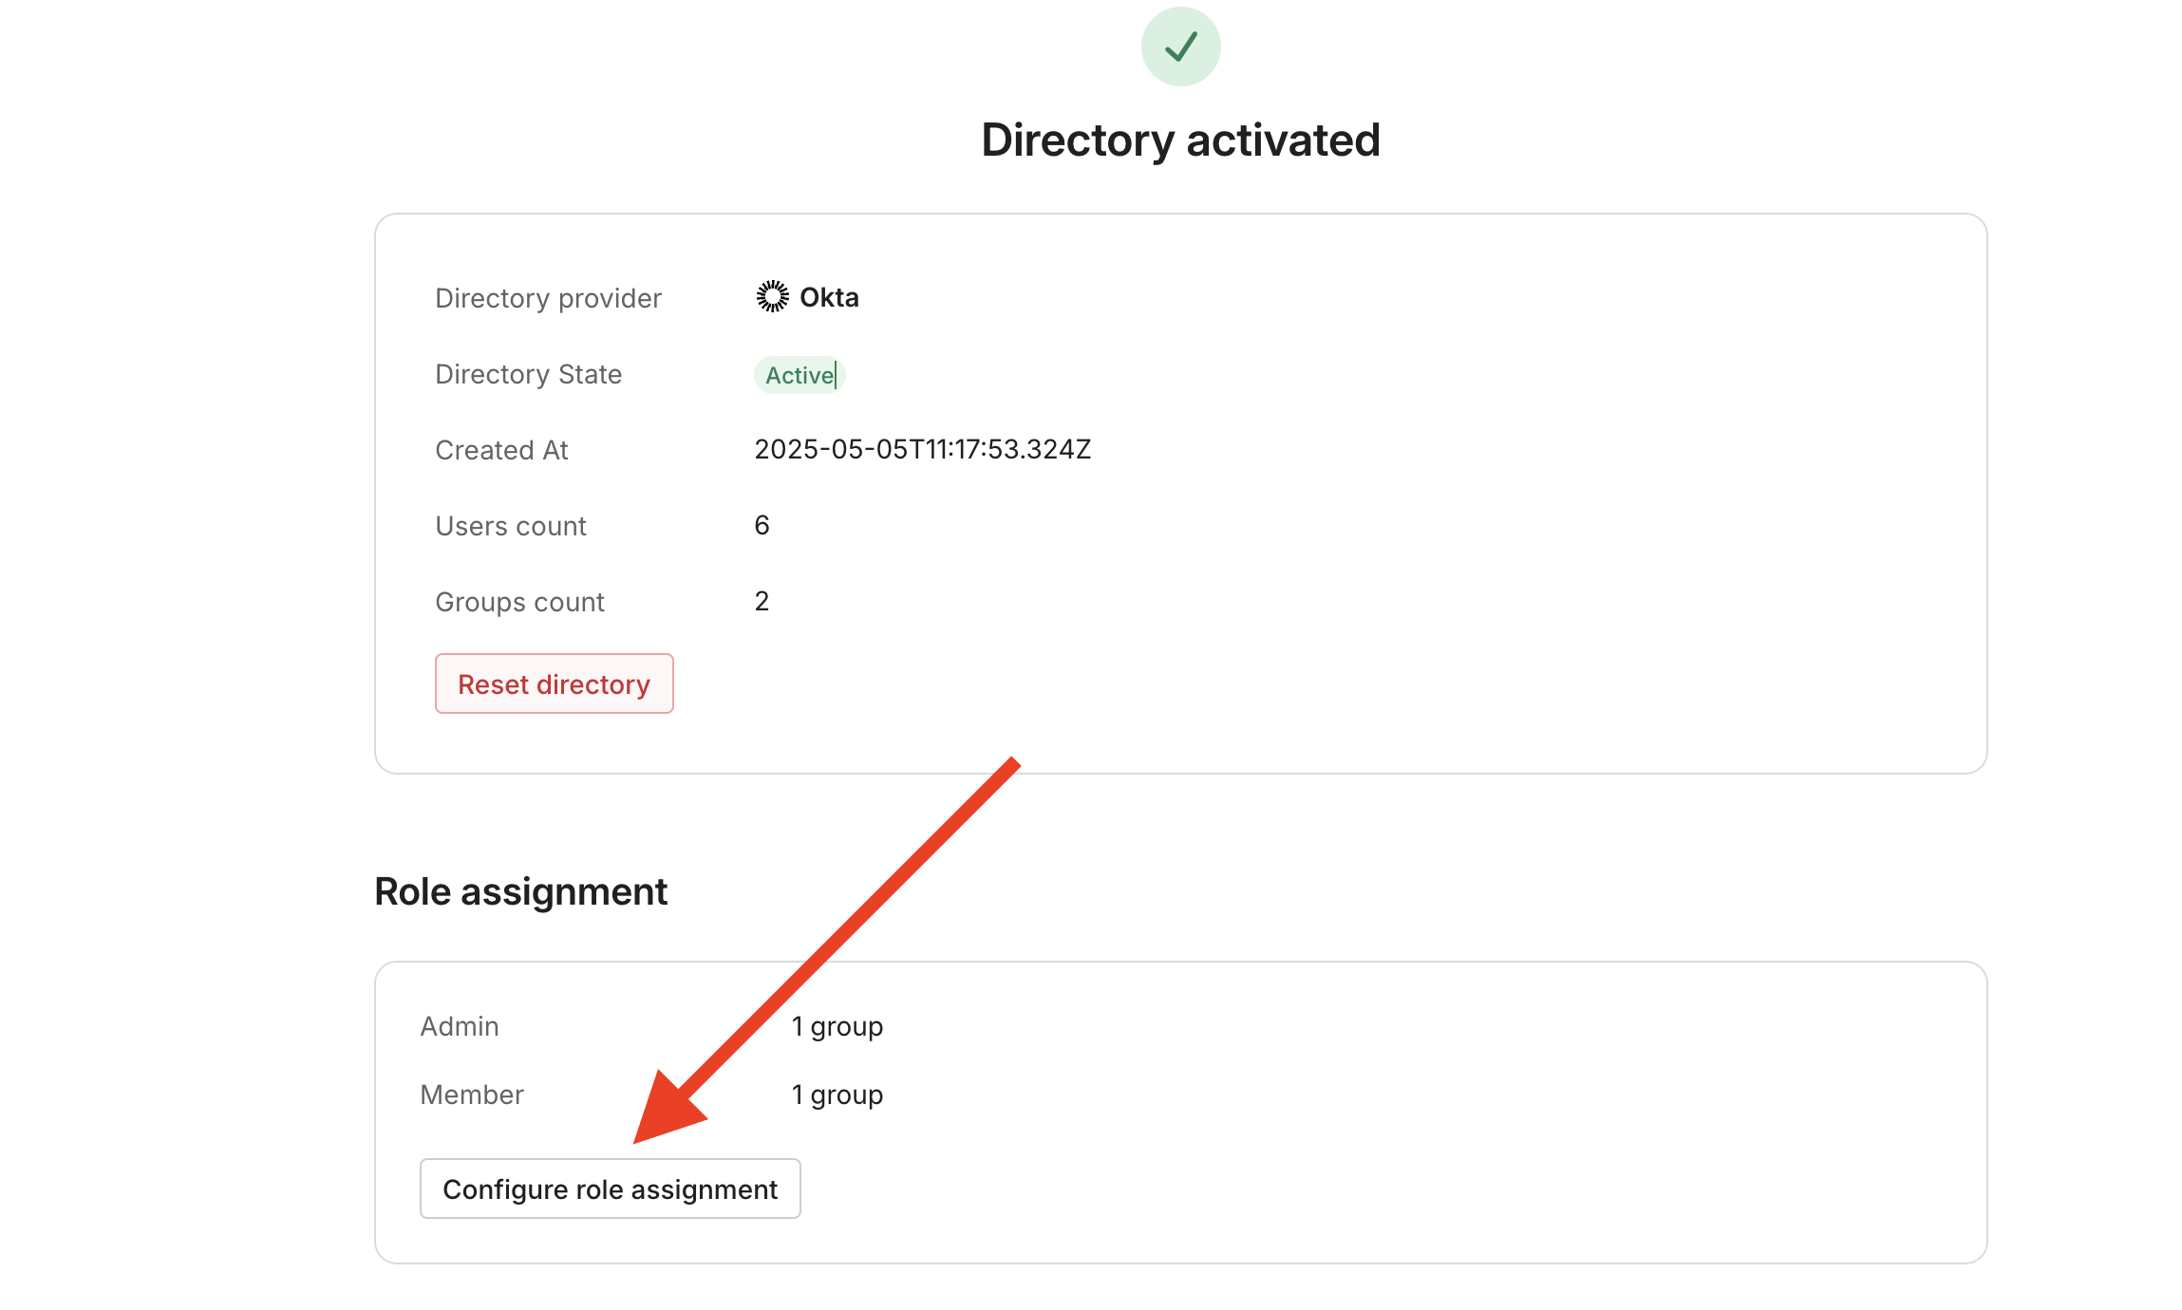Click the Member role label
This screenshot has width=2182, height=1310.
coord(471,1095)
